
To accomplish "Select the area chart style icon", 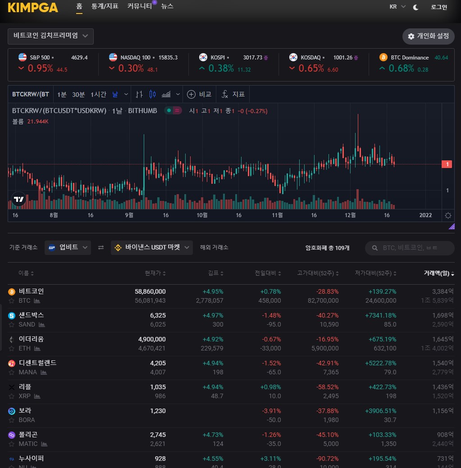I will (x=166, y=95).
